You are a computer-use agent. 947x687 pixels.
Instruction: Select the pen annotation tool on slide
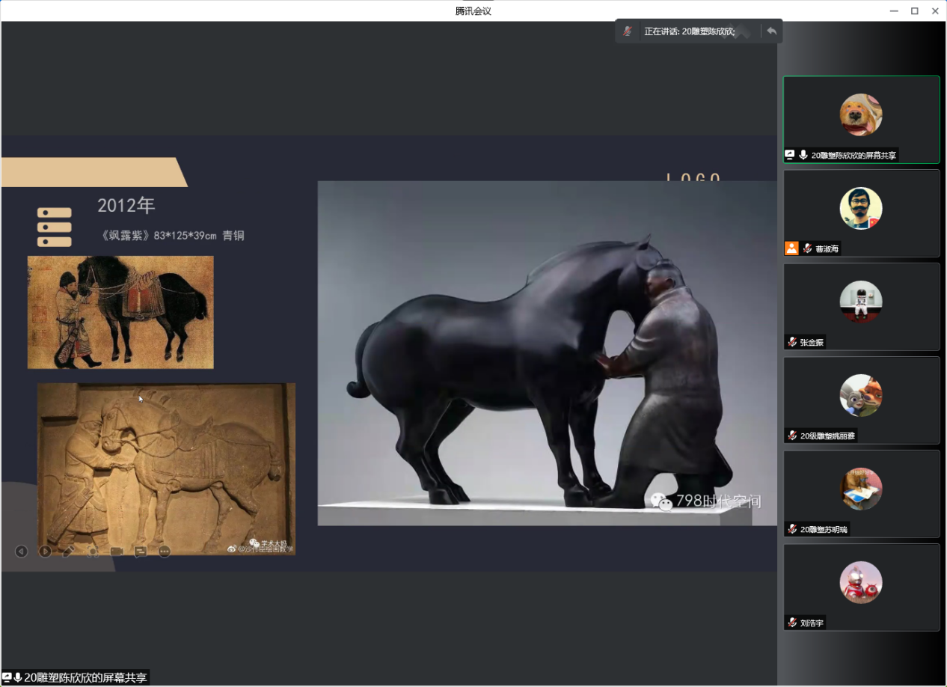pyautogui.click(x=69, y=552)
